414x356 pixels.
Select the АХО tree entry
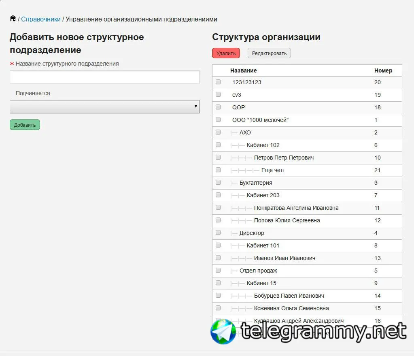coord(245,132)
